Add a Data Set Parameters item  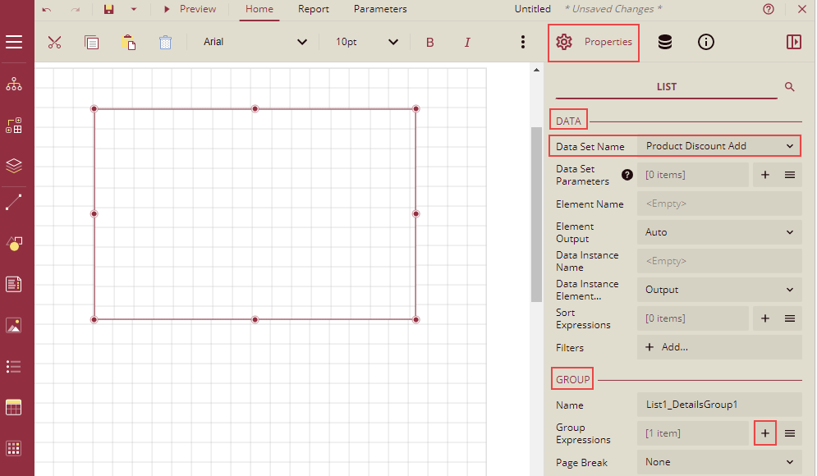(x=765, y=175)
